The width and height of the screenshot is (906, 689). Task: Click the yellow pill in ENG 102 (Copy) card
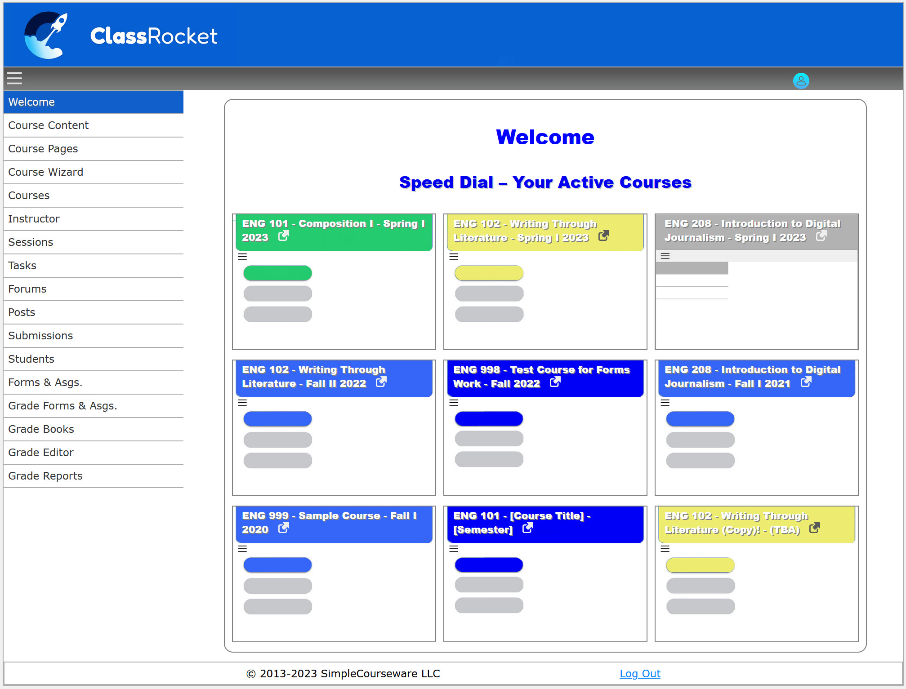tap(700, 565)
